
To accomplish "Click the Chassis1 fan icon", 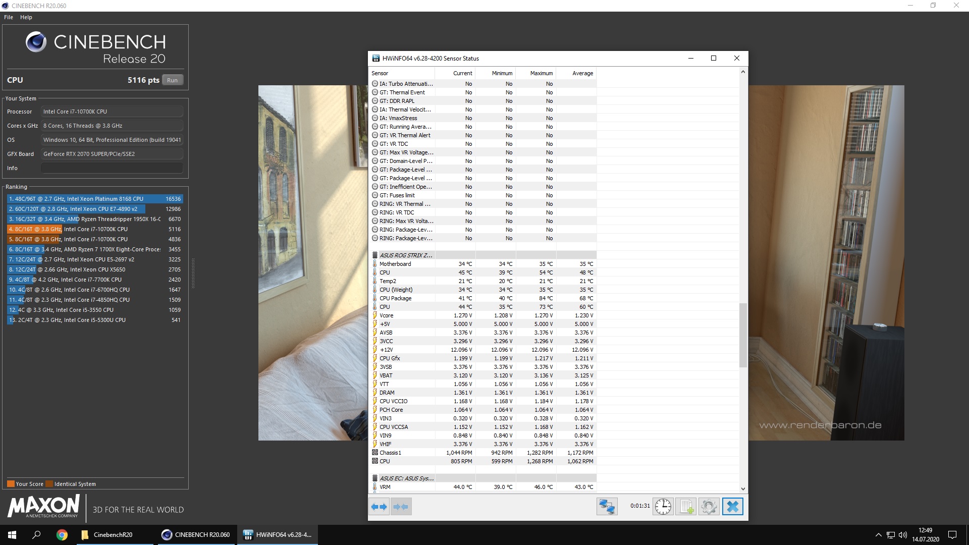I will [x=374, y=453].
